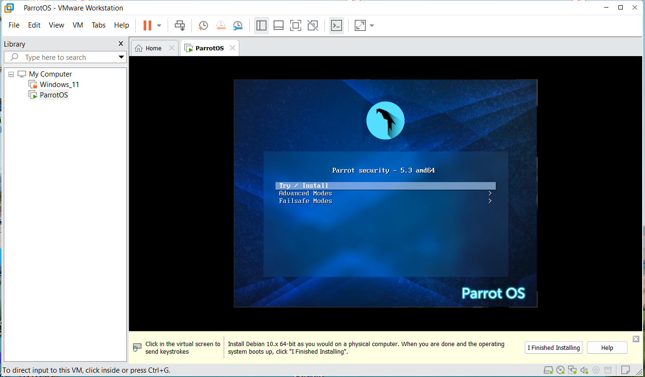Click the VMware Workstation title bar logo
The image size is (645, 377).
click(x=9, y=8)
